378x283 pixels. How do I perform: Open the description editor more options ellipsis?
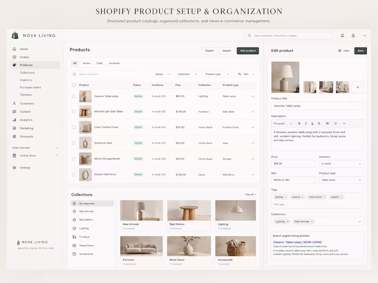(x=344, y=124)
